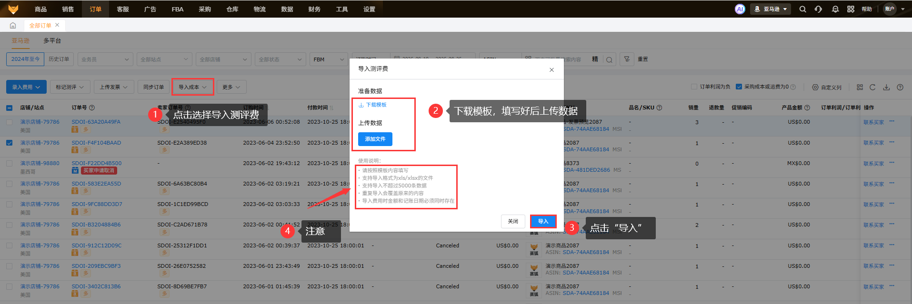The height and width of the screenshot is (304, 912).
Task: Open the AI assistant icon
Action: coord(740,9)
